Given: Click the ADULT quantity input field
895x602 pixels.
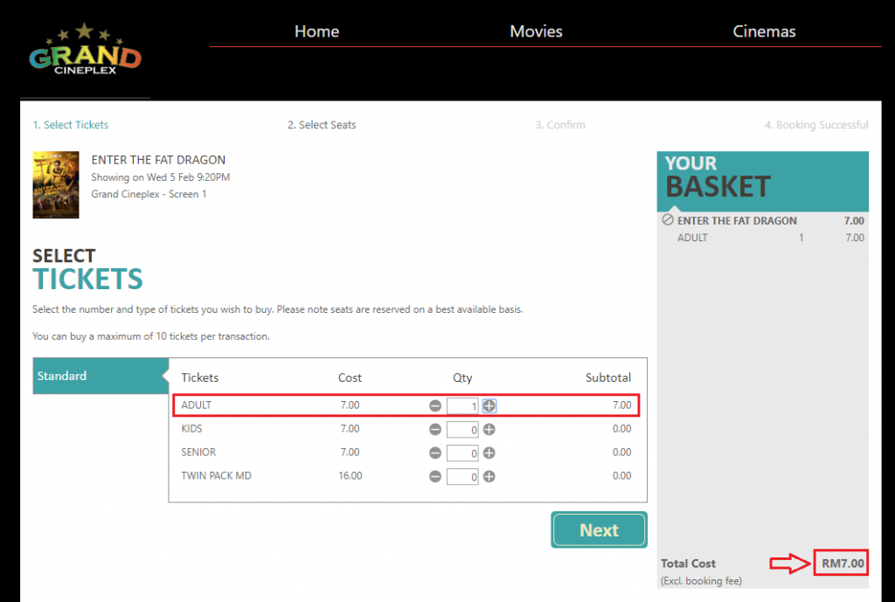Looking at the screenshot, I should pos(462,405).
